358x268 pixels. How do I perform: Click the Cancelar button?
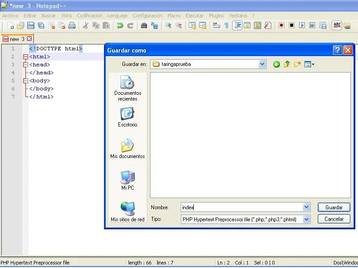tap(334, 219)
